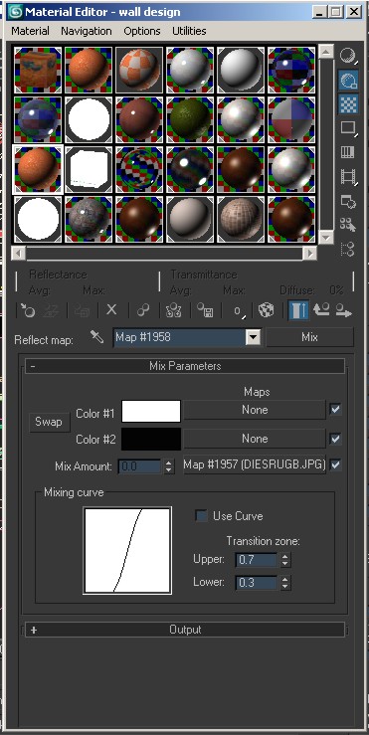Select the tan gridded sphere sample slot
The image size is (369, 735).
click(x=241, y=219)
